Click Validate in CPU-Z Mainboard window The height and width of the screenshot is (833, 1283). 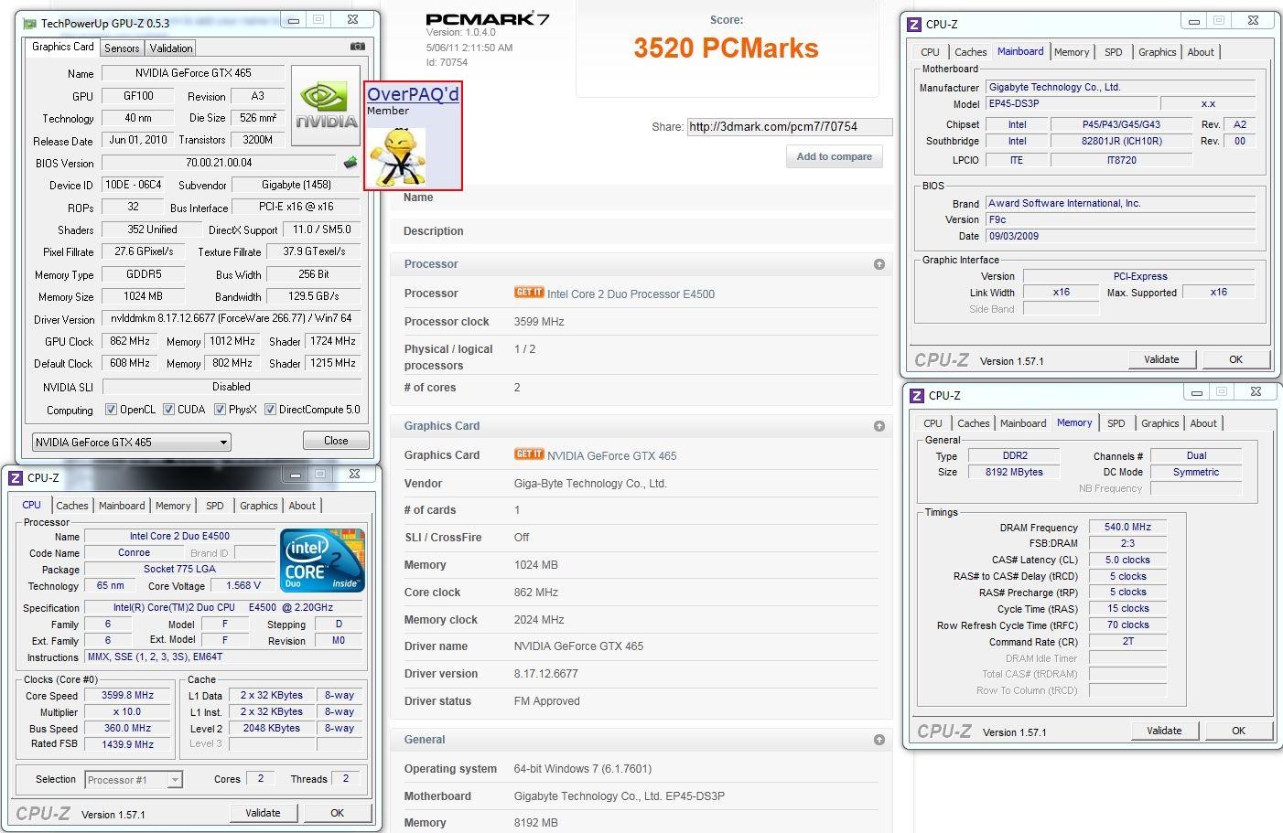click(1161, 359)
